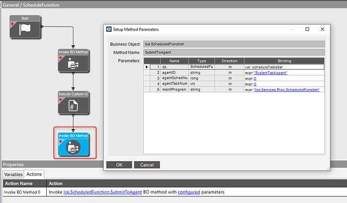
Task: Click the Method Name field
Action: point(234,52)
